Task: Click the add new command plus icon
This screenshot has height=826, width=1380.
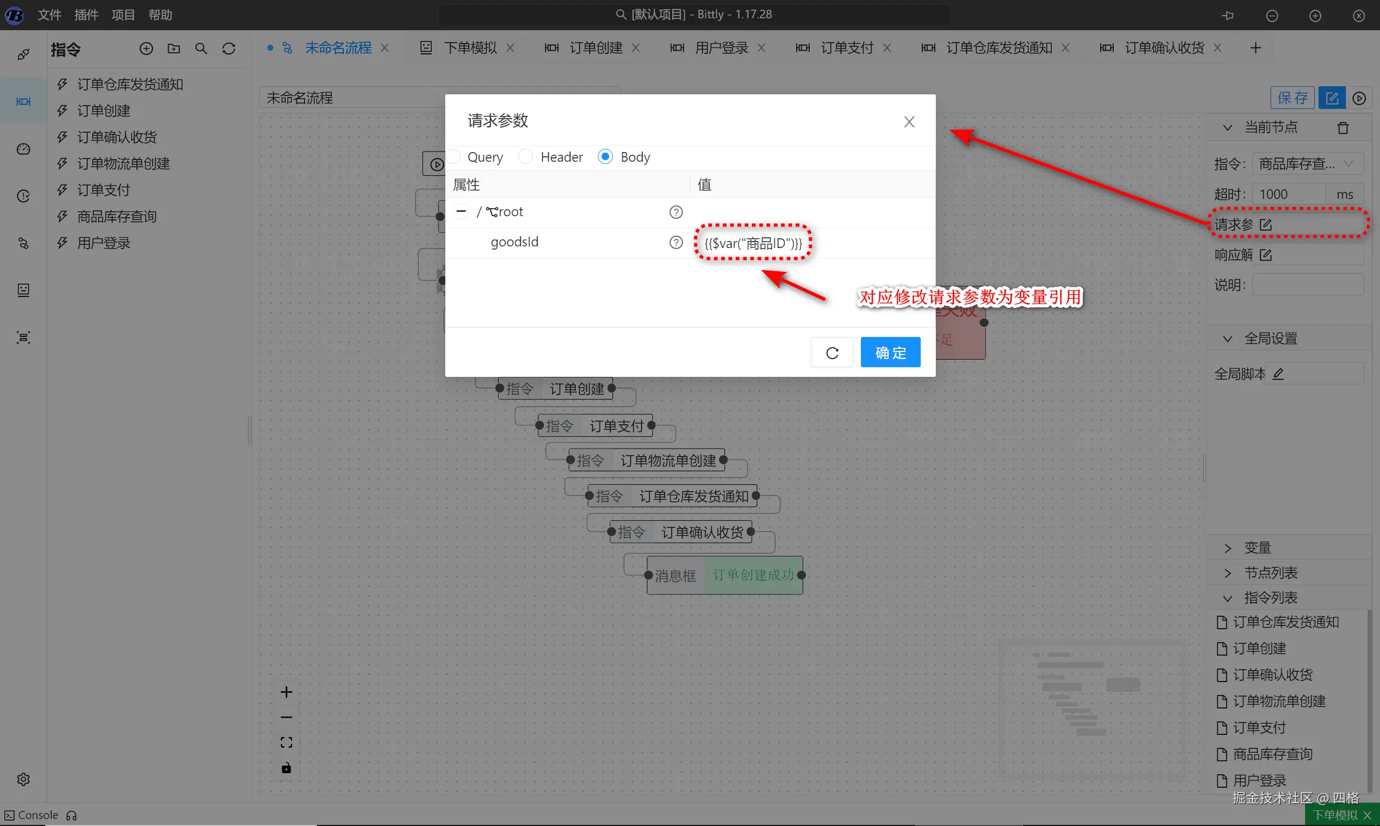Action: tap(146, 49)
